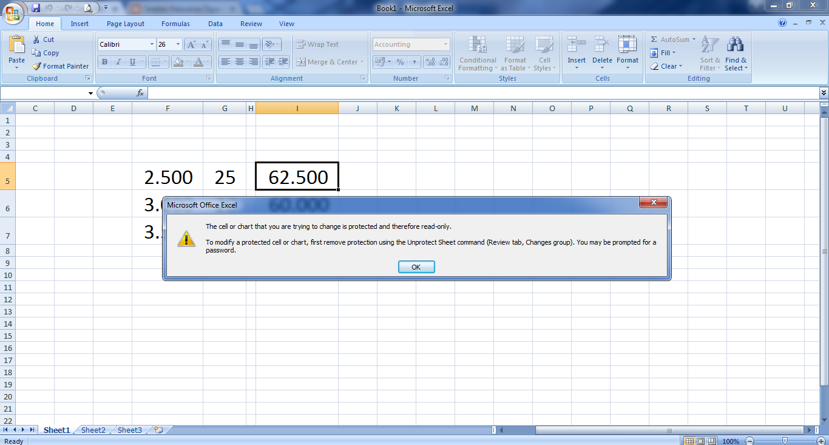The image size is (829, 445).
Task: Toggle horizontal Center alignment
Action: tap(240, 62)
